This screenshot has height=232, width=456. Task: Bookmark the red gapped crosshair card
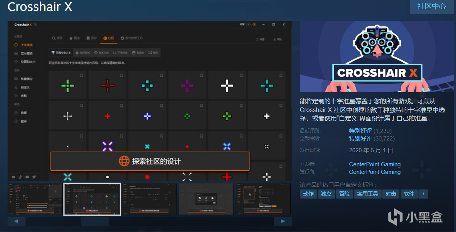[x=121, y=76]
